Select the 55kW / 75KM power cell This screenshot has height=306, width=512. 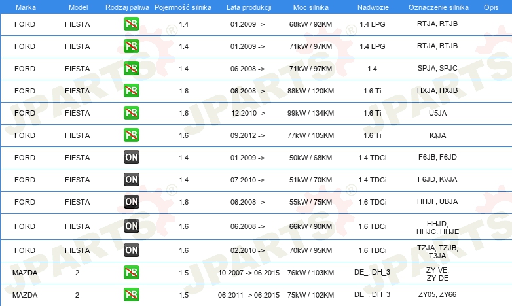[x=310, y=202]
